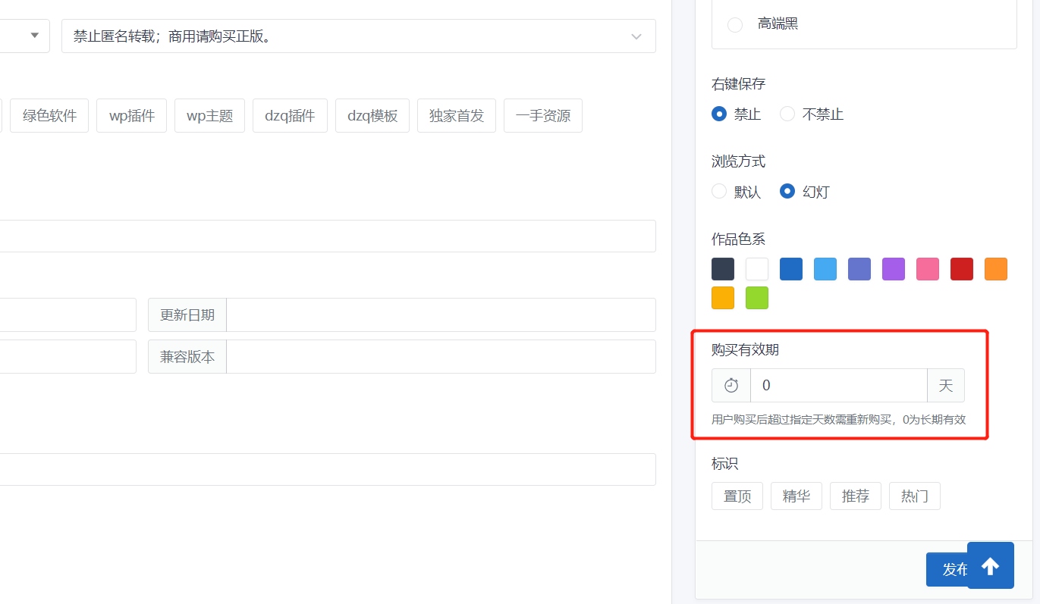Toggle the 热门 flag

pyautogui.click(x=915, y=496)
